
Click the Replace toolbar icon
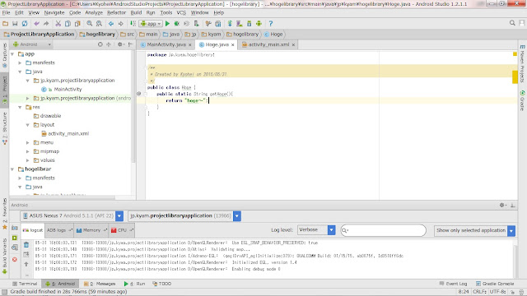(x=99, y=24)
